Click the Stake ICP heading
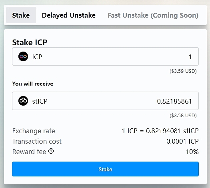Screen dimensions: 210x188 coord(30,42)
